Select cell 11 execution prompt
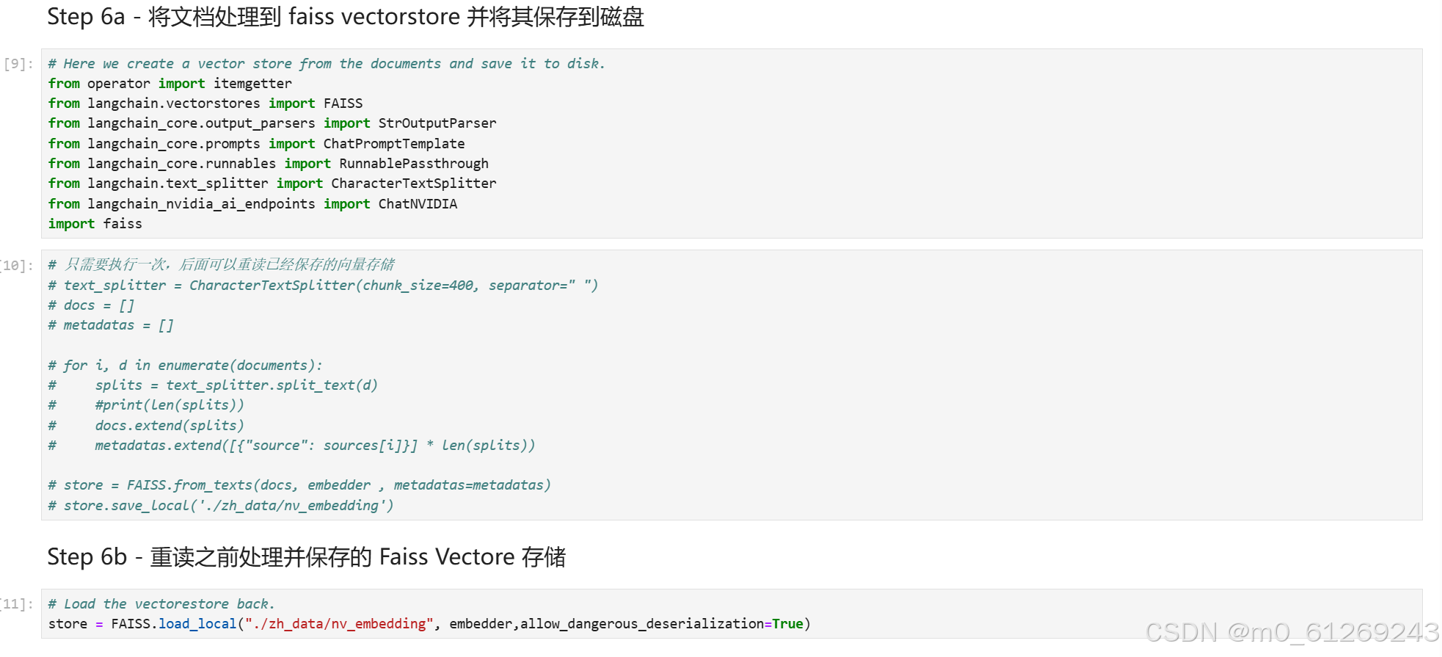The height and width of the screenshot is (657, 1442). coord(17,604)
